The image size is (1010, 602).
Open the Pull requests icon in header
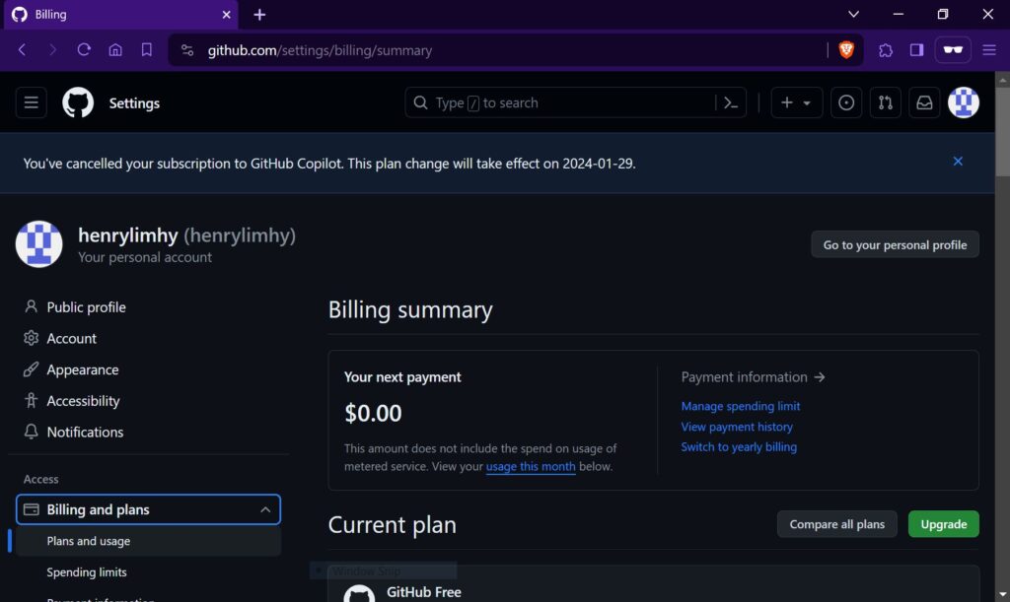(x=886, y=102)
